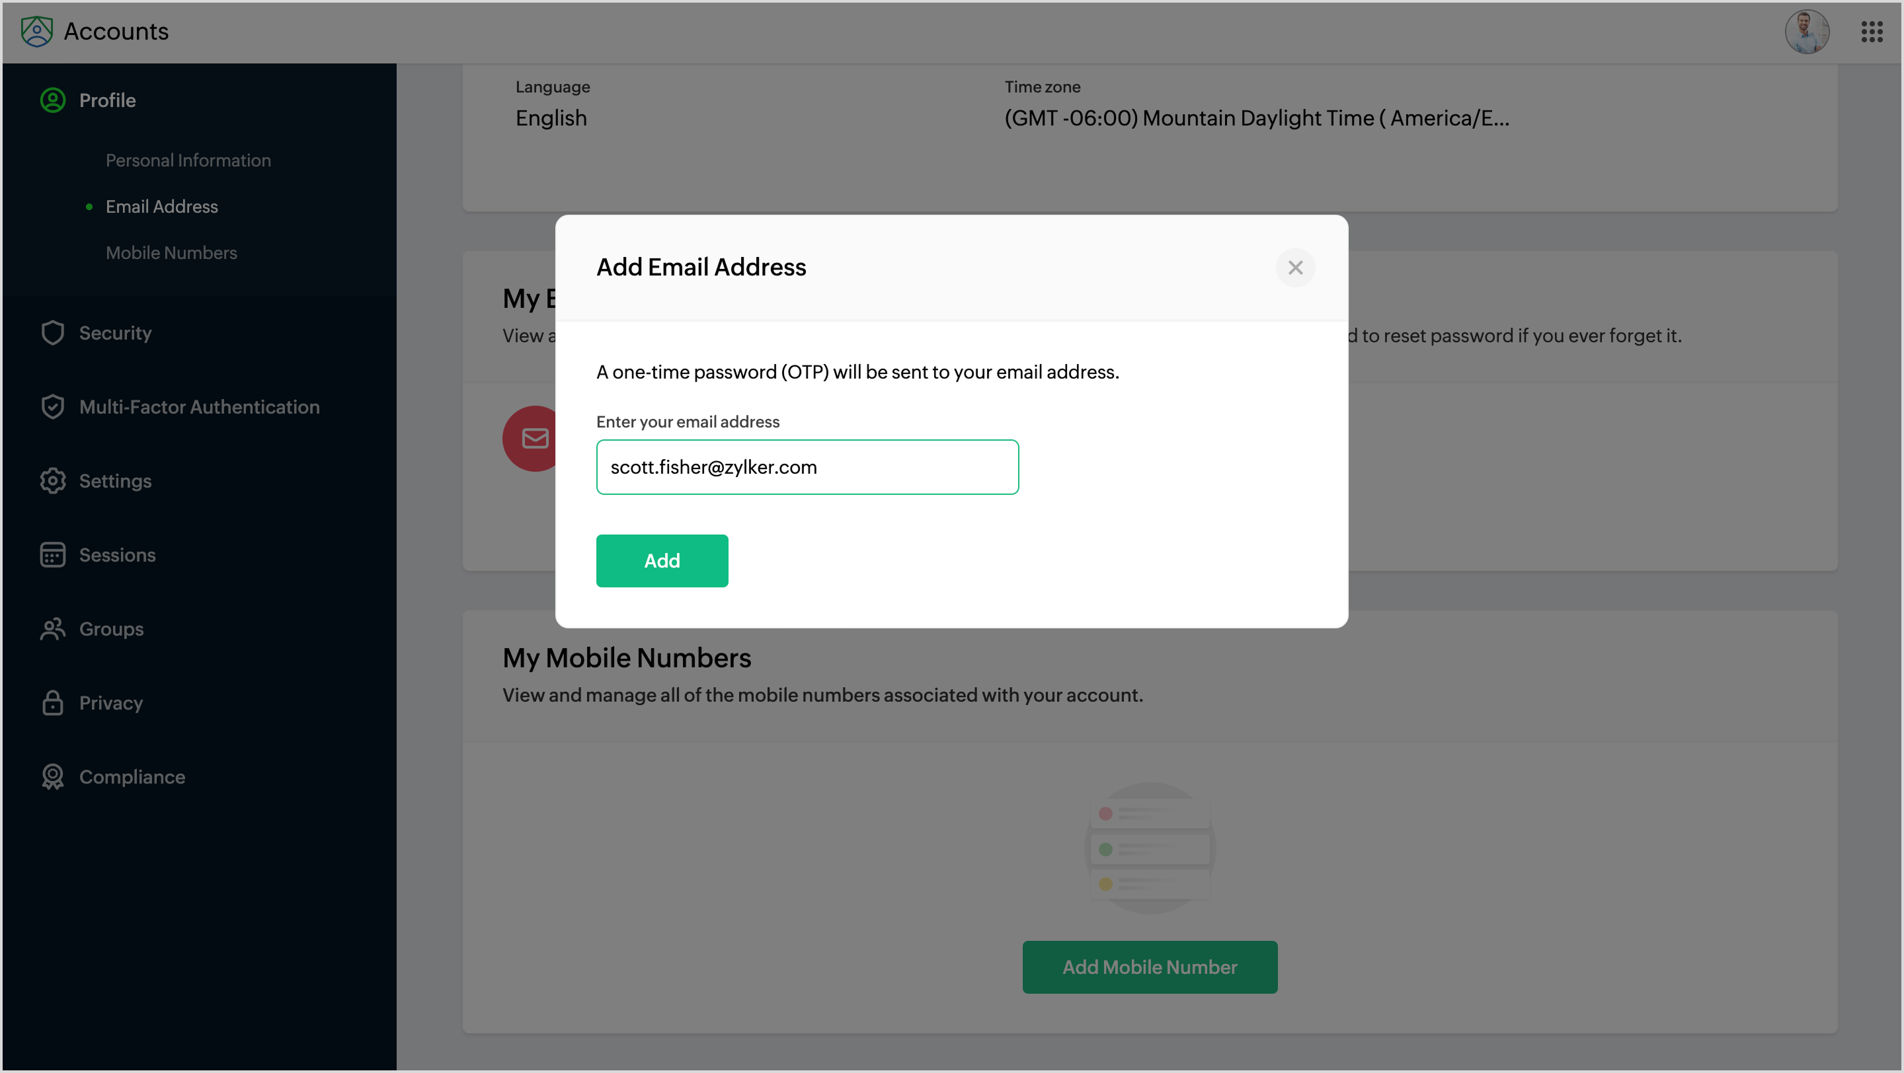Click the Accounts shield logo icon
The height and width of the screenshot is (1073, 1904).
pyautogui.click(x=36, y=32)
